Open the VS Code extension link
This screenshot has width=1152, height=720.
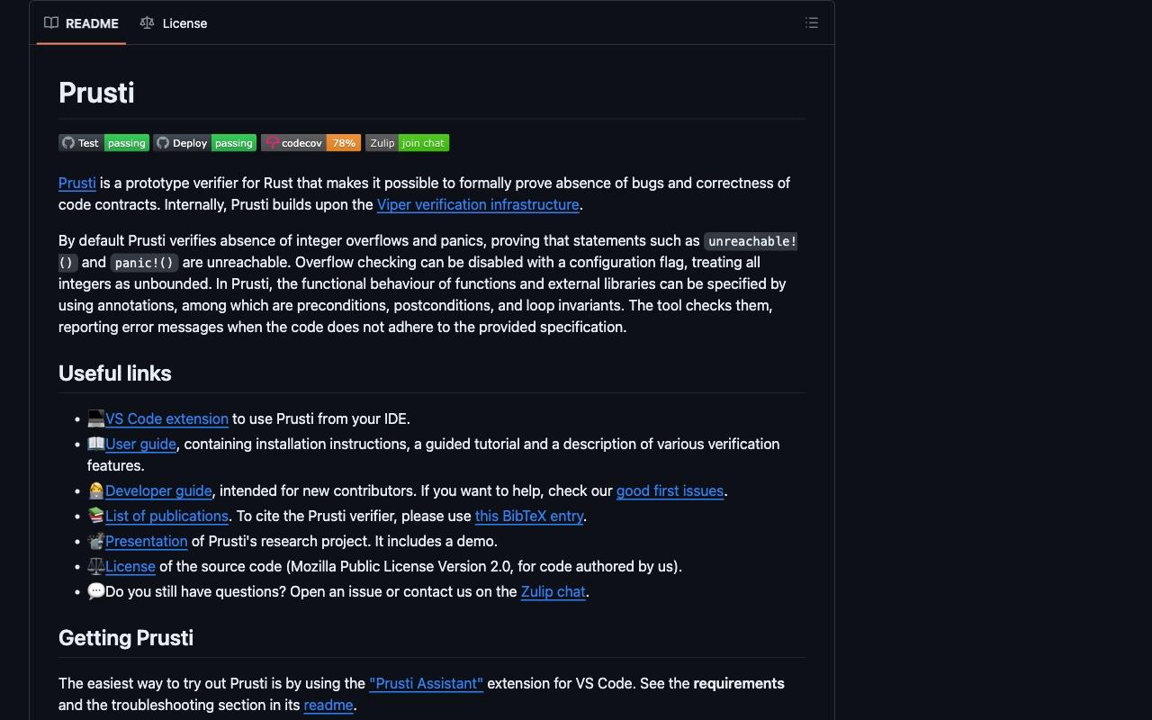(166, 418)
